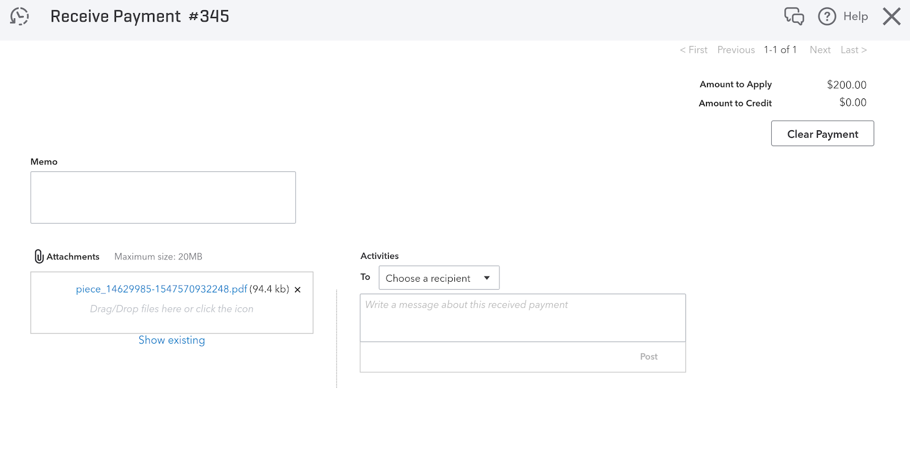Image resolution: width=910 pixels, height=458 pixels.
Task: Click the 1-1 of 1 record counter
Action: (x=780, y=50)
